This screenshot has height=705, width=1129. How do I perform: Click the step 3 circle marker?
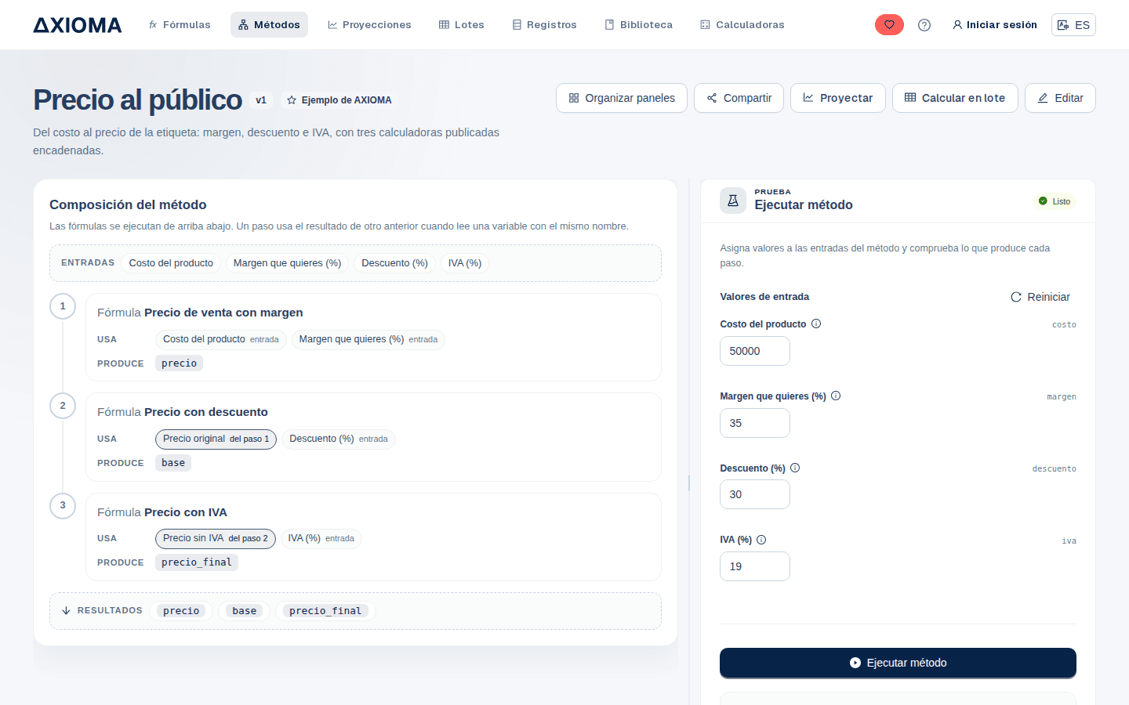(63, 505)
